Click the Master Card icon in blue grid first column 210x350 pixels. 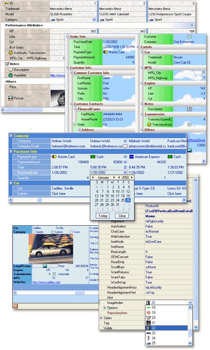(54, 157)
